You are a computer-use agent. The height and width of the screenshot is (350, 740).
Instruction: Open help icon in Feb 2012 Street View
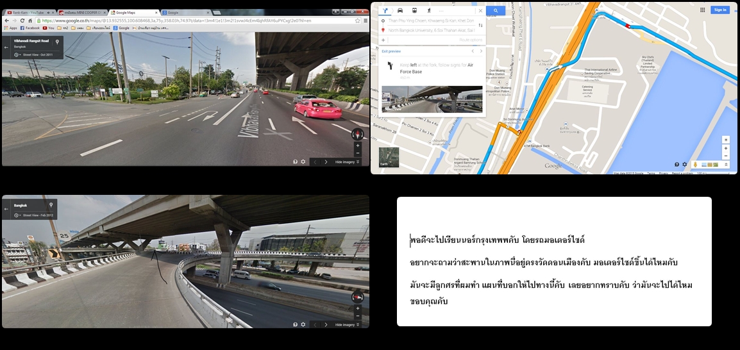pyautogui.click(x=296, y=324)
